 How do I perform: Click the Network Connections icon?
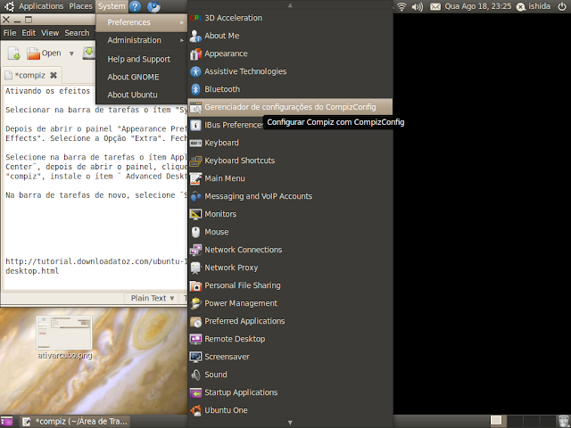pos(195,250)
